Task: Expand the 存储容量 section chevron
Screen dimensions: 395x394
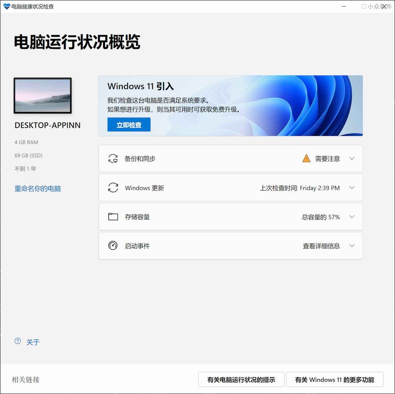Action: click(x=352, y=217)
